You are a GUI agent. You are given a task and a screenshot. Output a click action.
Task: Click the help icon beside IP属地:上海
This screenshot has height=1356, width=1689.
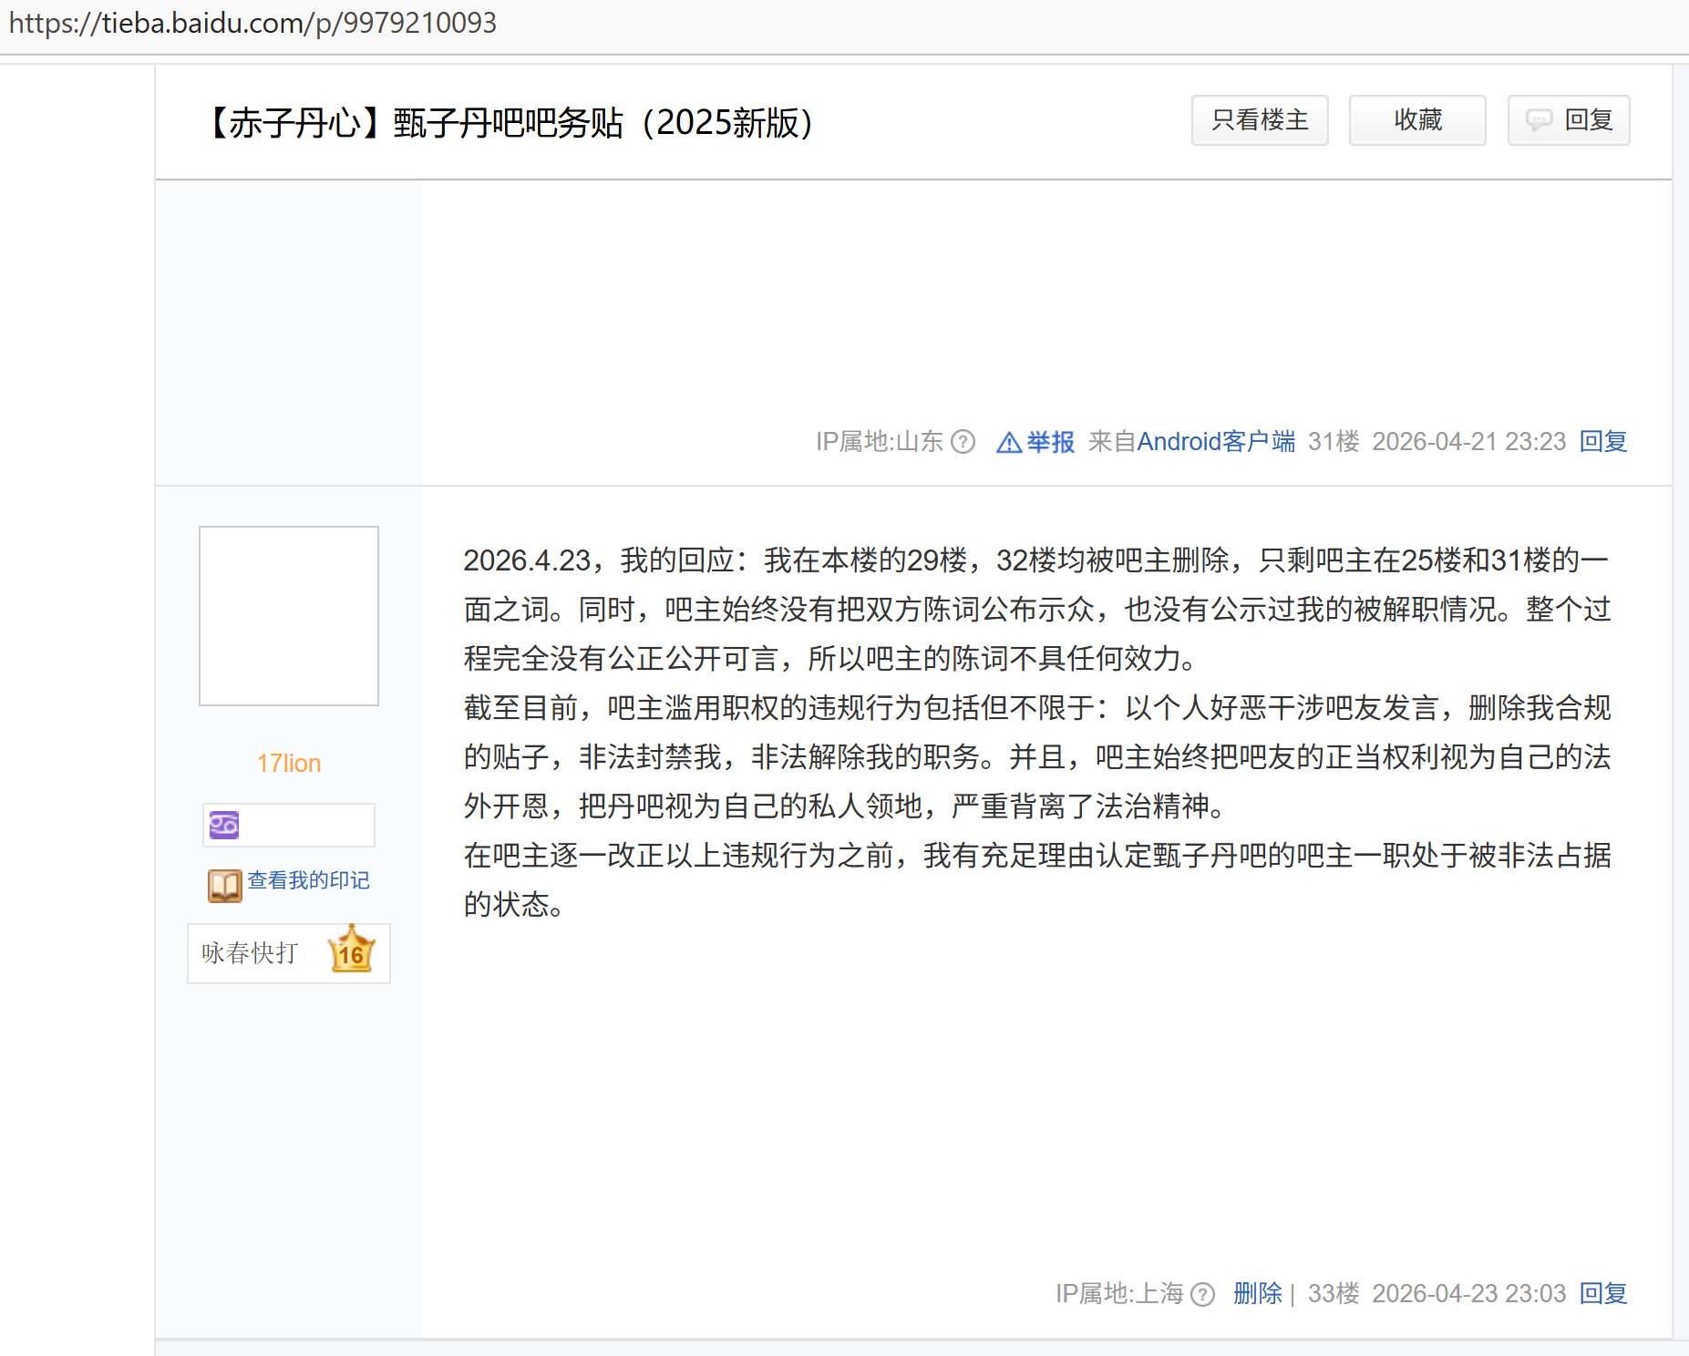tap(1203, 1294)
